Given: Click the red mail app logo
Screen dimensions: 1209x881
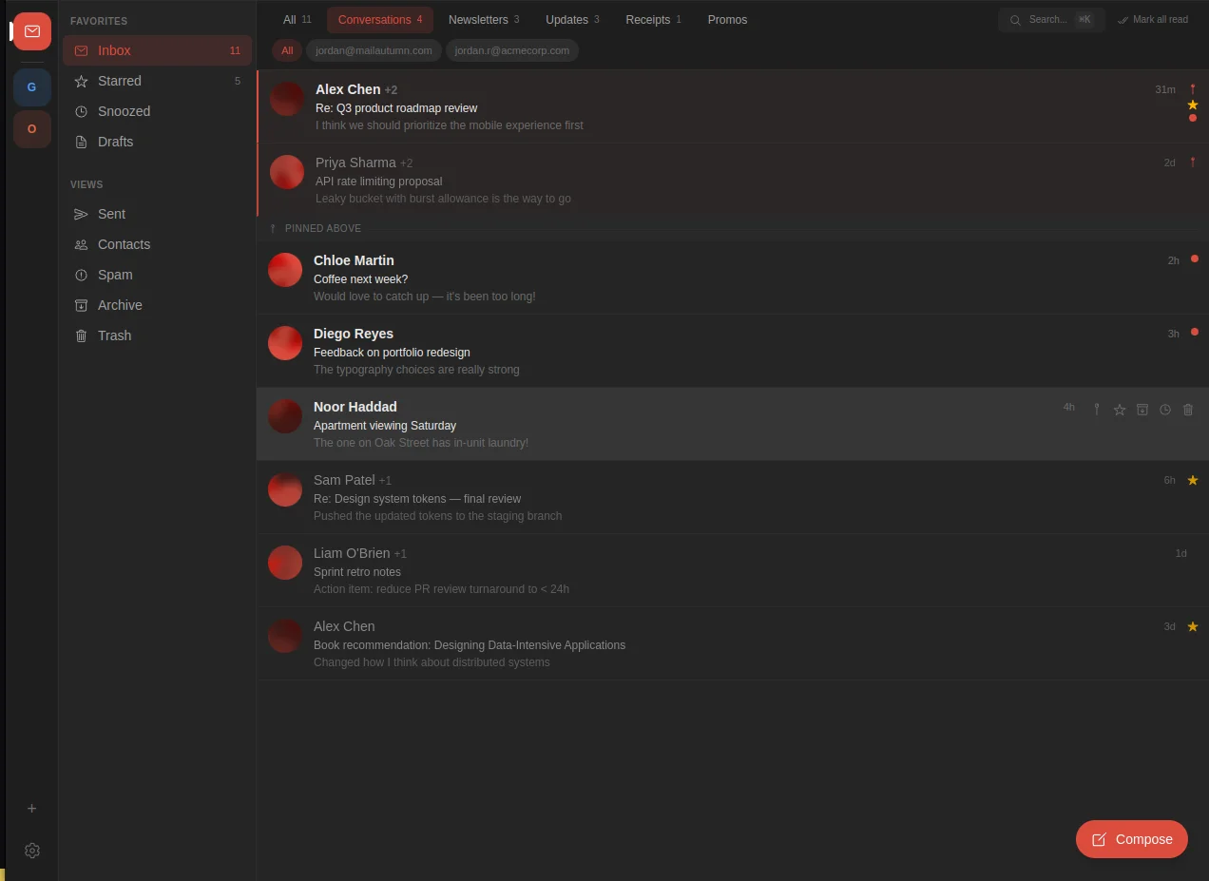Looking at the screenshot, I should coord(31,30).
